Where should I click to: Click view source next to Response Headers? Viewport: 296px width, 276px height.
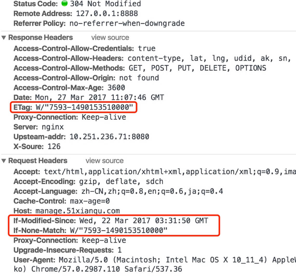[x=110, y=38]
